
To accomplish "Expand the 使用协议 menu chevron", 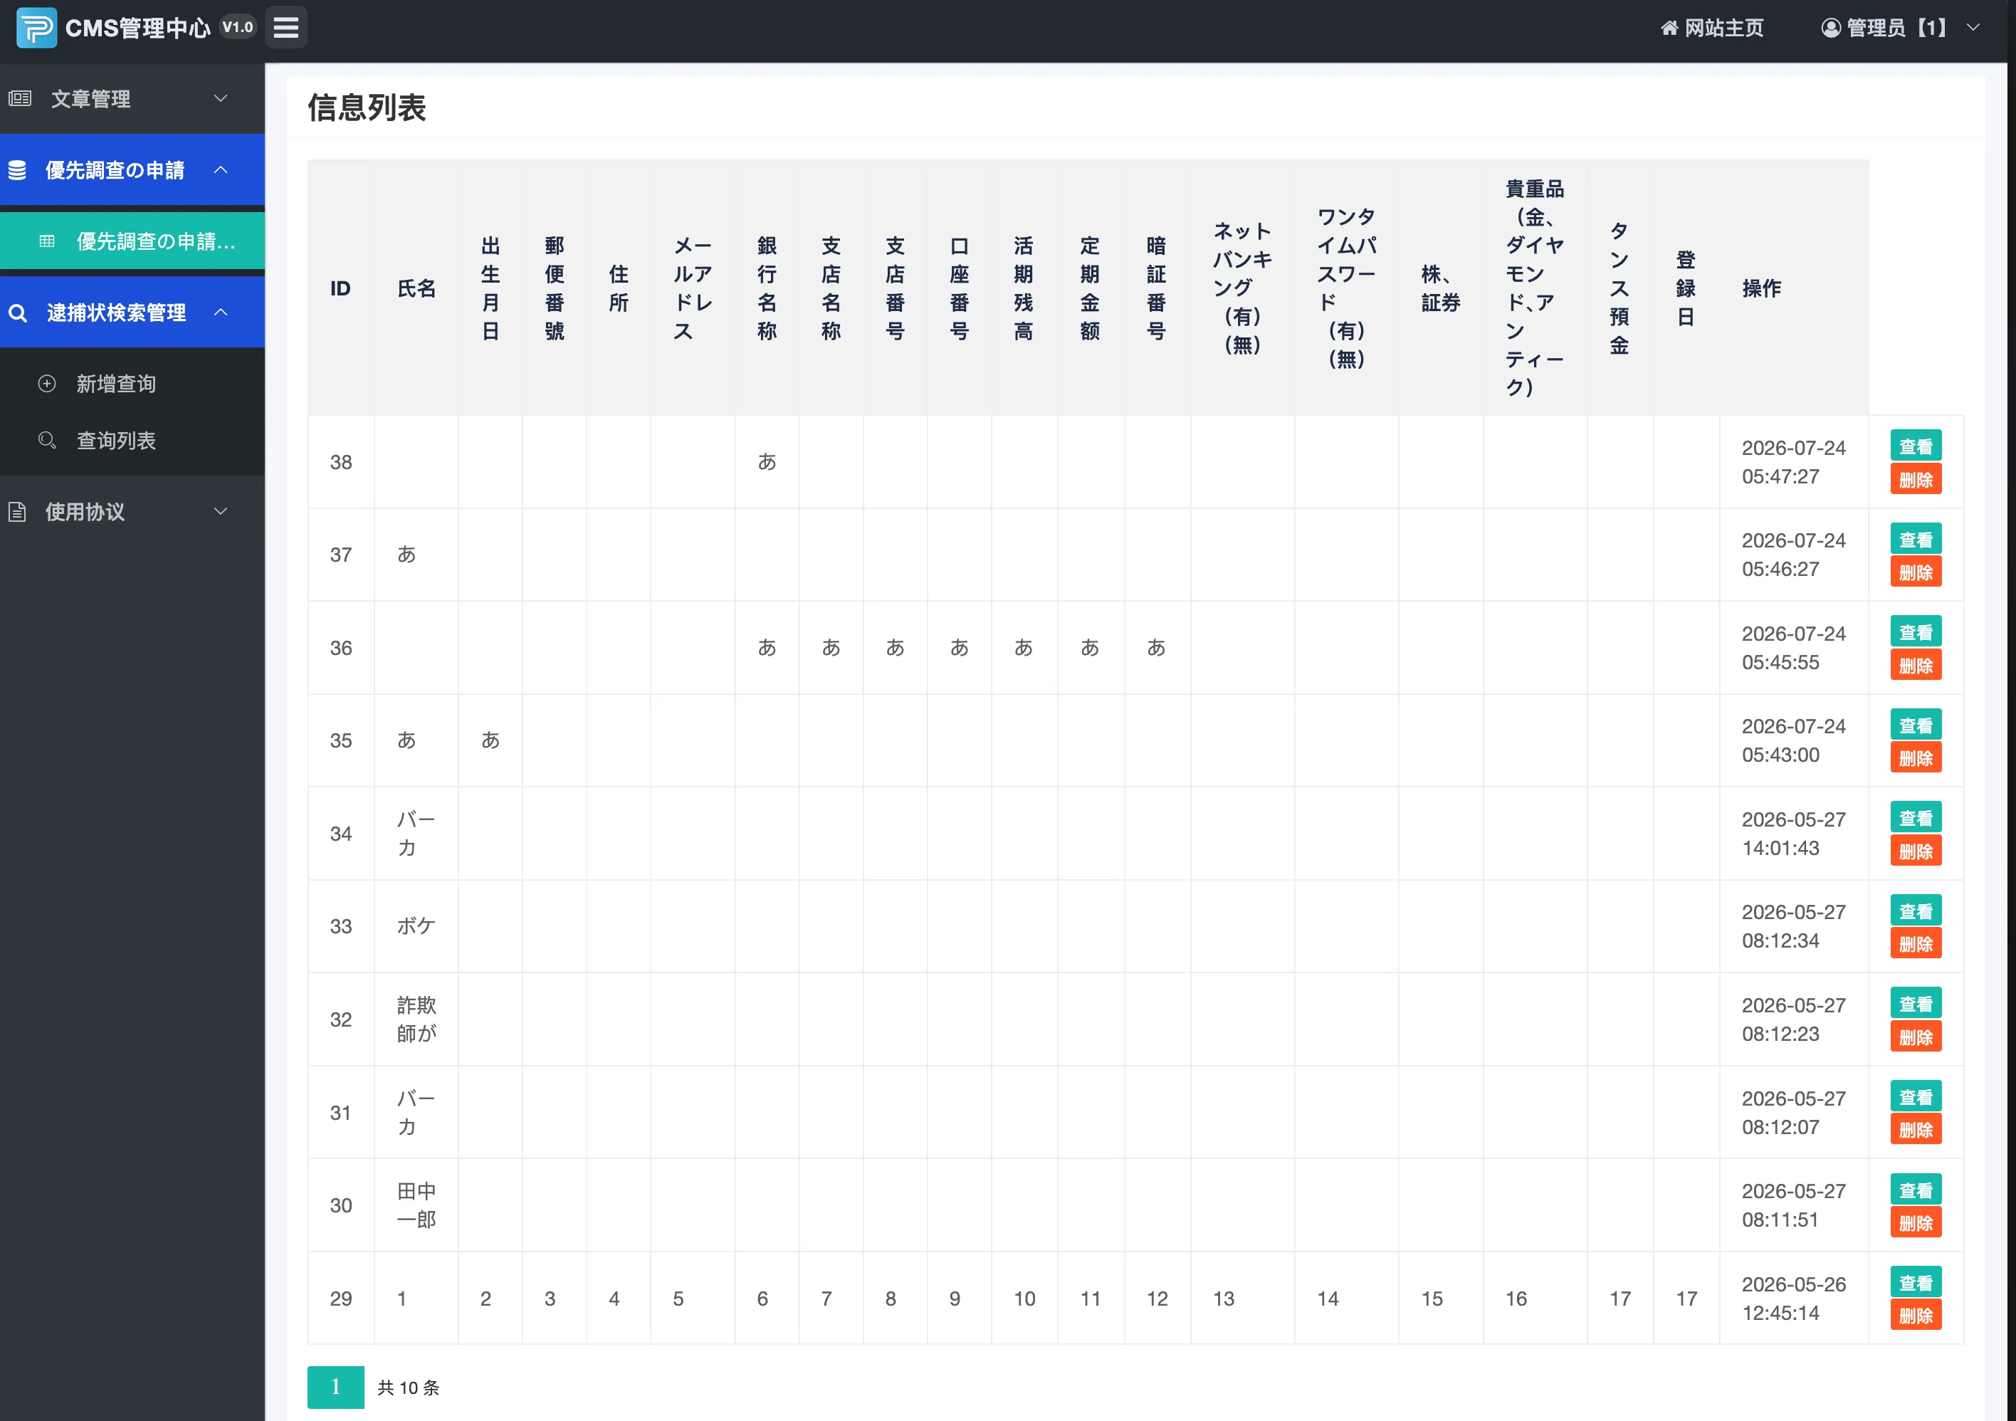I will point(221,511).
